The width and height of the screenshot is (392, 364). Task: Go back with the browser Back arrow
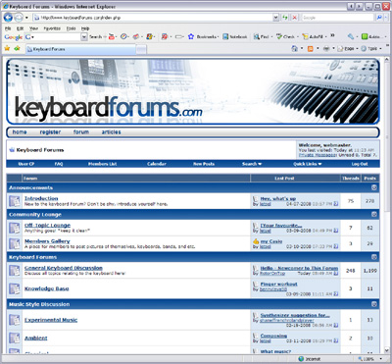point(8,18)
